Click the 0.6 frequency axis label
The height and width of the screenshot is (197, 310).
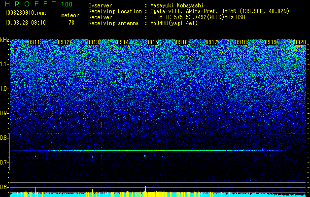click(4, 187)
